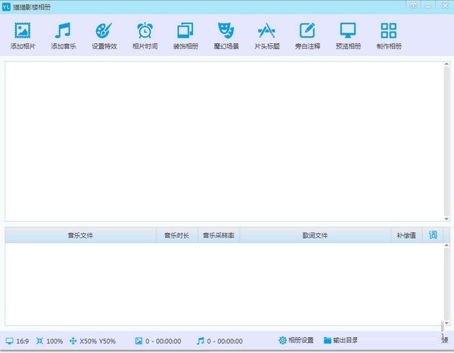This screenshot has width=454, height=353.
Task: Click the YL application logo icon
Action: 6,7
